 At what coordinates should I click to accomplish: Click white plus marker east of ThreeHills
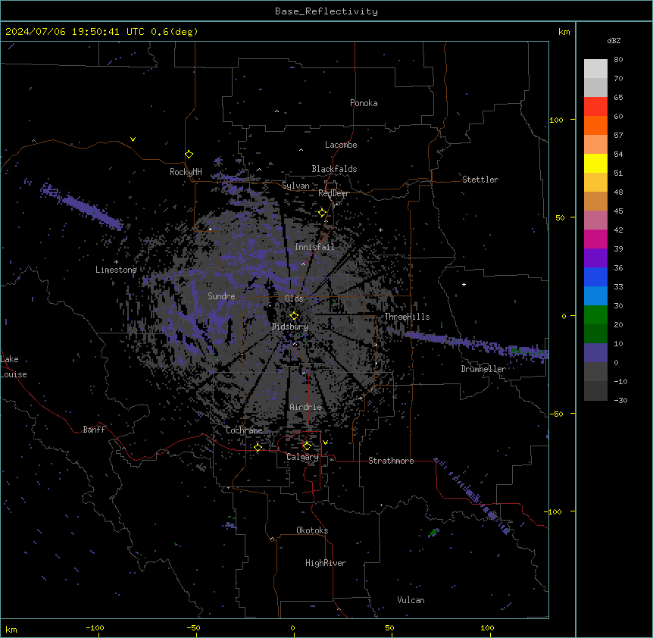click(464, 284)
